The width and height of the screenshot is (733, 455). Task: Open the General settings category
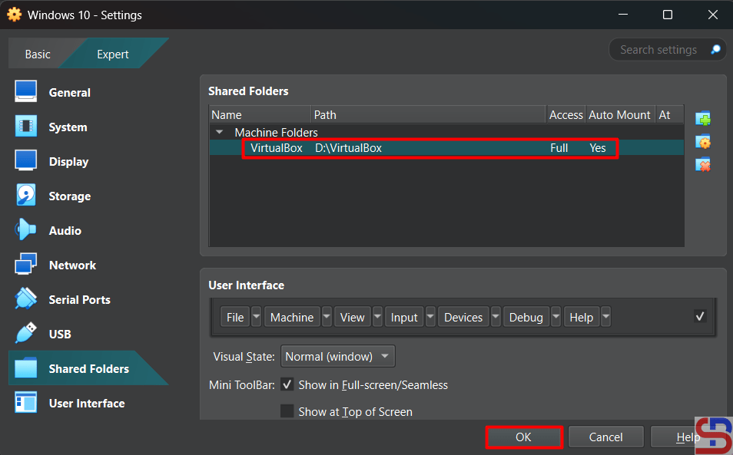(69, 93)
